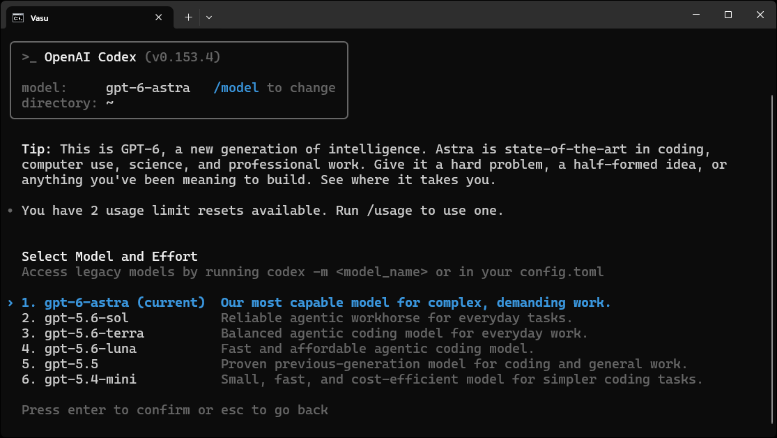Click 'Small, fast, and cost-efficient' description
Viewport: 777px width, 438px height.
click(462, 379)
